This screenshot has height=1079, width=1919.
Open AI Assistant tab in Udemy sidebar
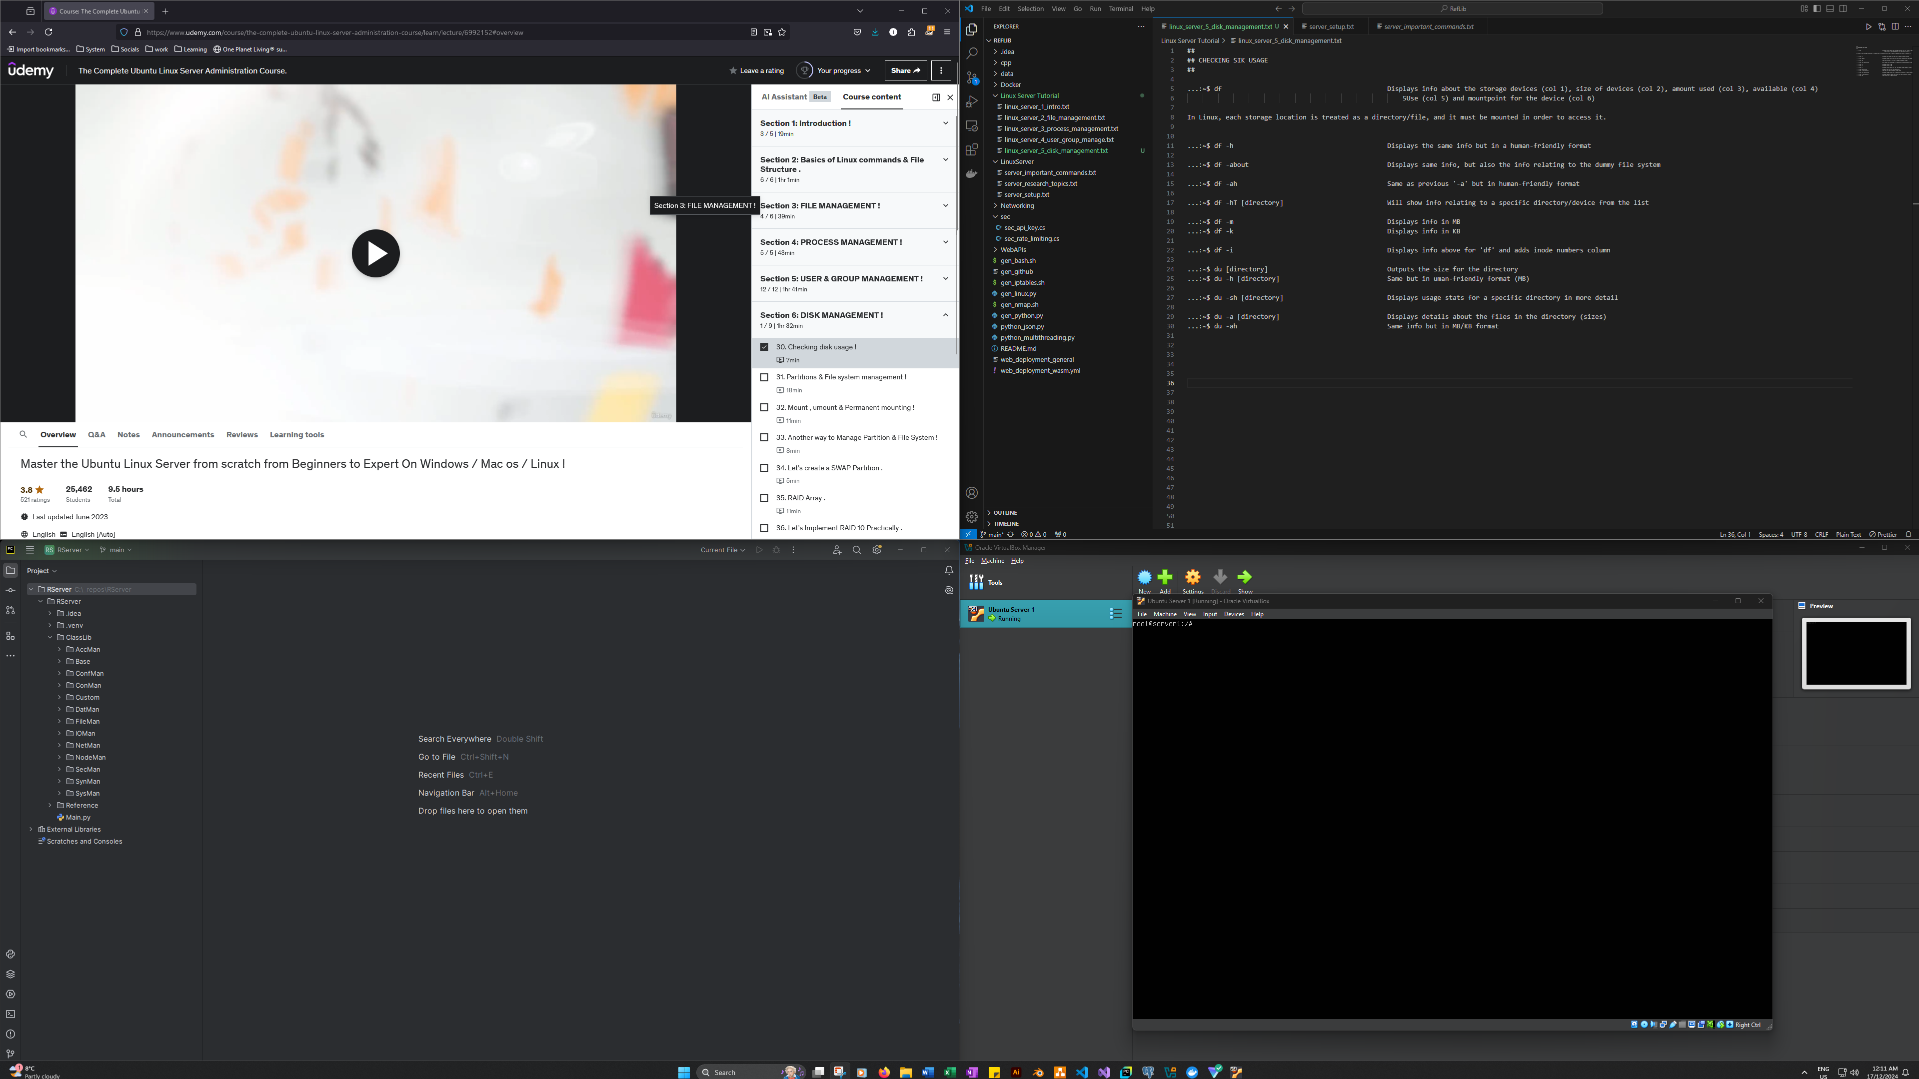click(795, 97)
